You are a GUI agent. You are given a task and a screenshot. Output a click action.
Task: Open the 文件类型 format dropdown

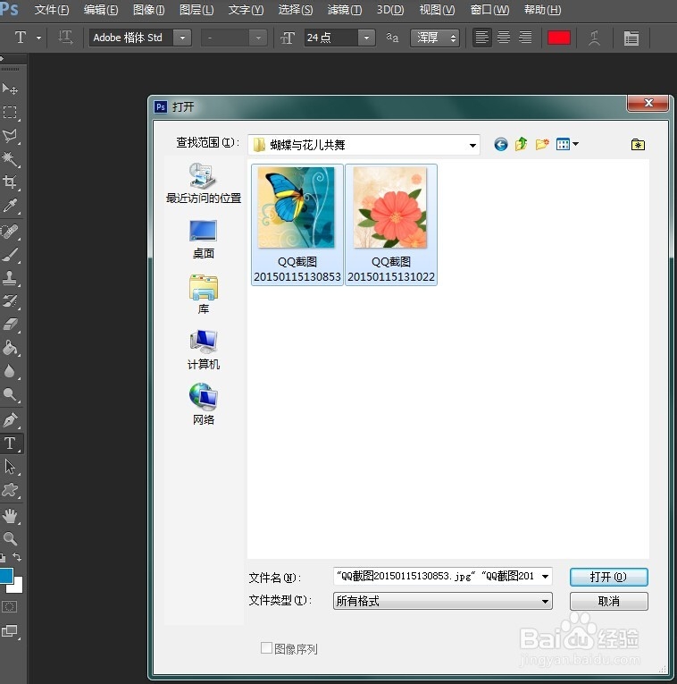443,601
